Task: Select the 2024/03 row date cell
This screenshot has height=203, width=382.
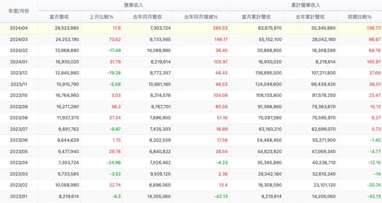Action: click(x=19, y=39)
